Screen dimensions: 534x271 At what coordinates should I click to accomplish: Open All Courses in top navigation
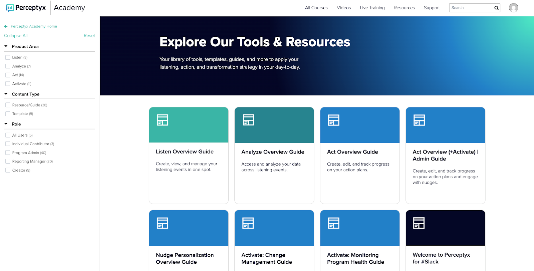point(316,8)
